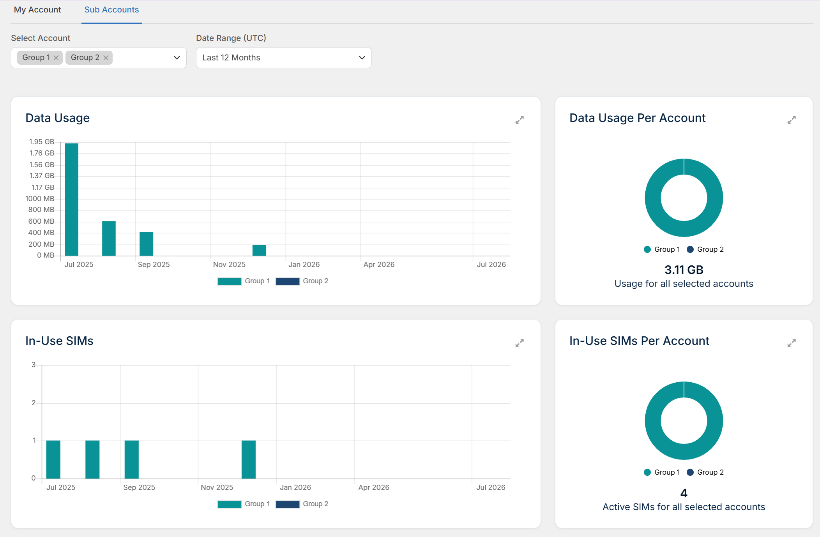This screenshot has width=820, height=537.
Task: Toggle Group 2 in In-Use SIMs legend
Action: click(302, 504)
